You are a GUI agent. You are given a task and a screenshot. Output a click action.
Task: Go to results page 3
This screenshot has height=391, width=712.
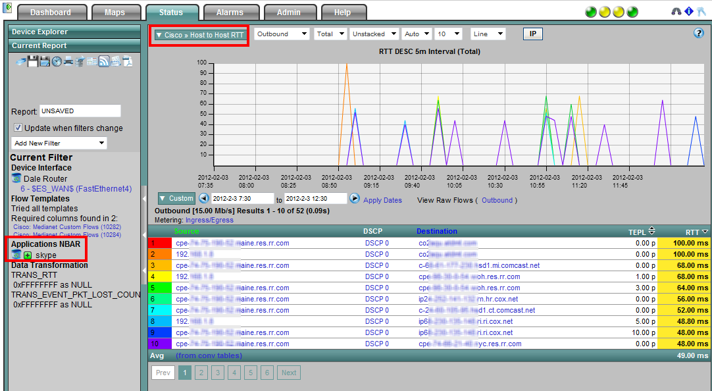coord(218,373)
